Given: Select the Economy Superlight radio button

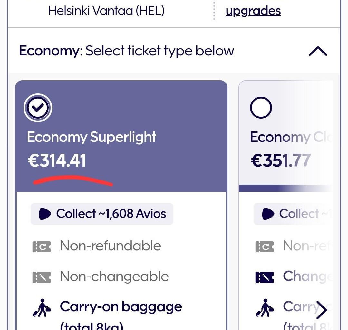Looking at the screenshot, I should click(38, 107).
